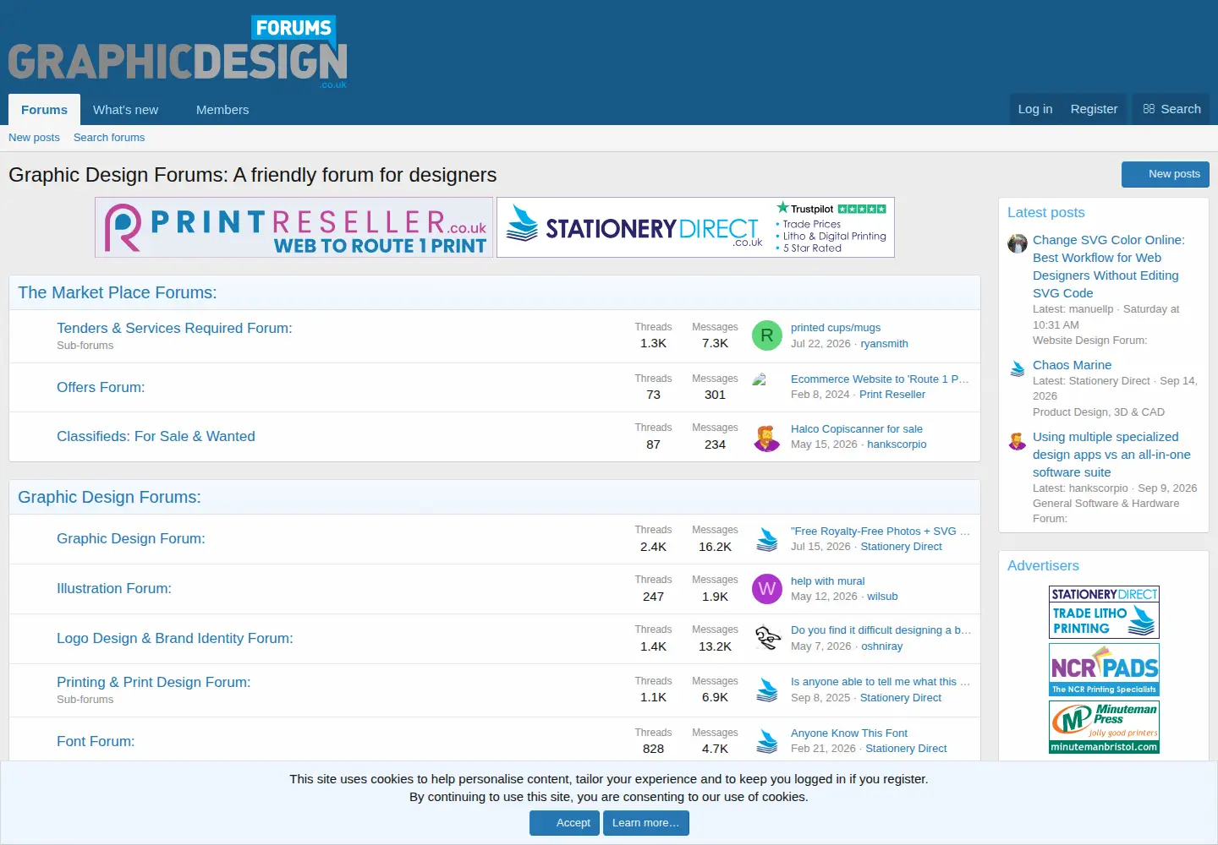Accept the cookie notice
1218x845 pixels.
tap(565, 823)
